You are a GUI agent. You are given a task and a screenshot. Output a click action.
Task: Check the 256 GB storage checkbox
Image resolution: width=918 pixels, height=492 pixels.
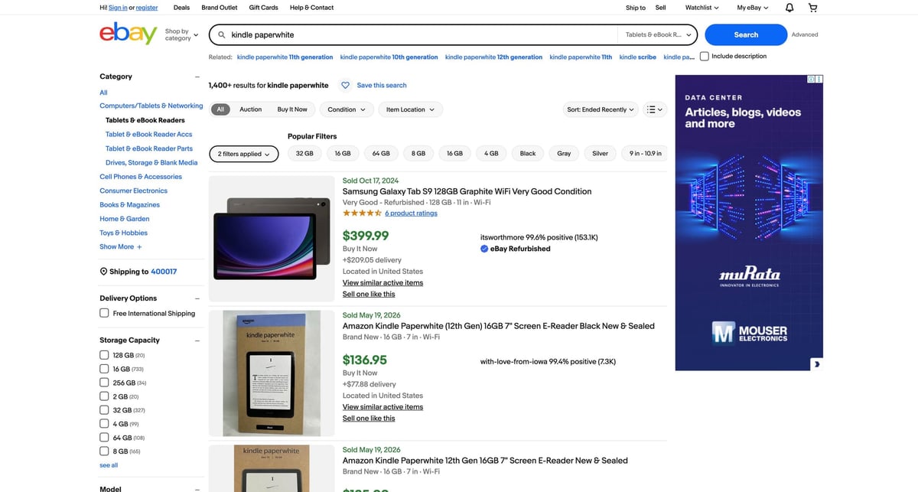click(x=104, y=383)
